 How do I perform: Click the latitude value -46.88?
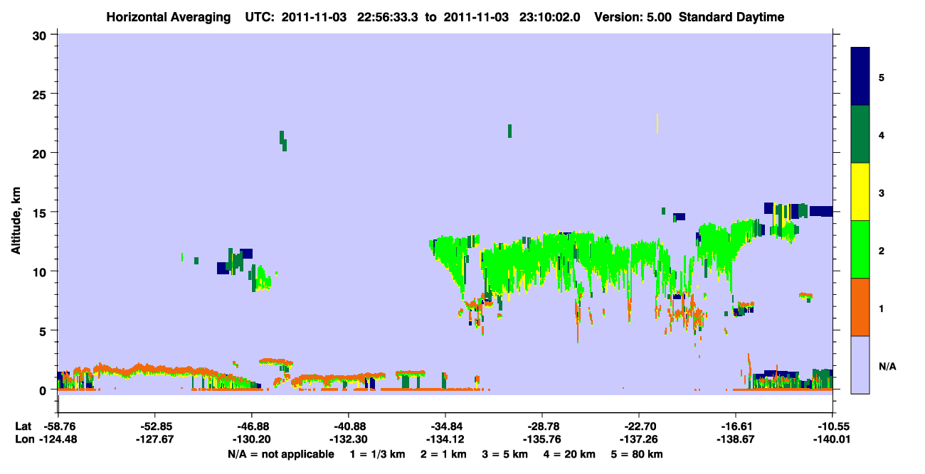[x=252, y=426]
